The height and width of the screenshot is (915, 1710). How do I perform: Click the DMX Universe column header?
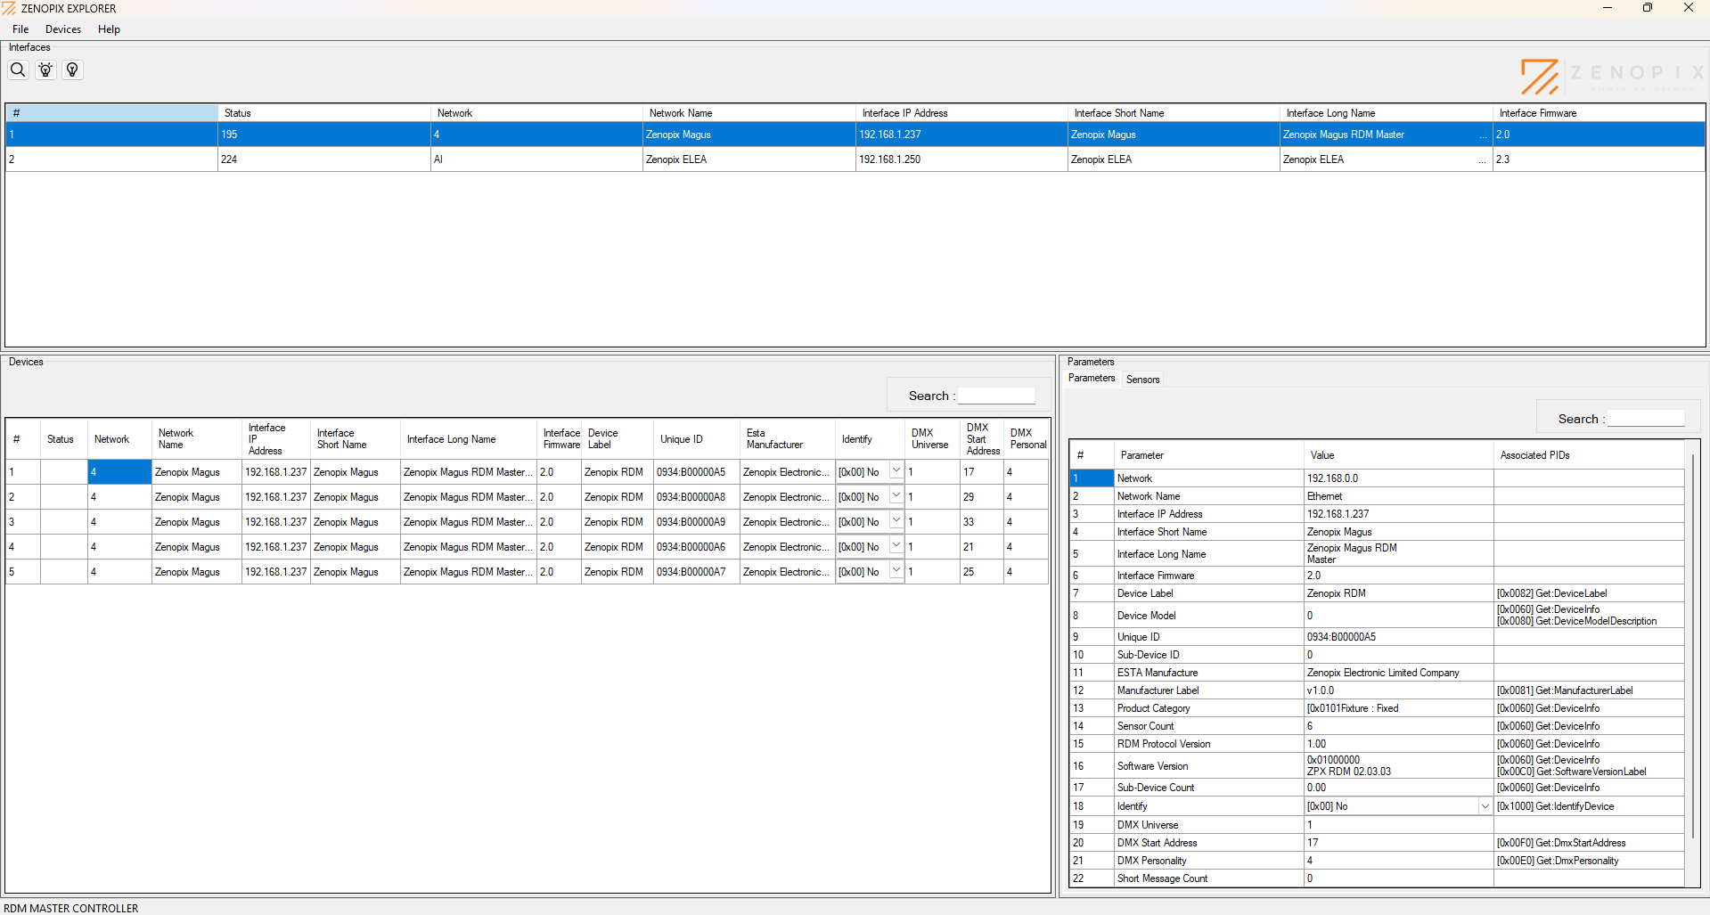(x=932, y=439)
